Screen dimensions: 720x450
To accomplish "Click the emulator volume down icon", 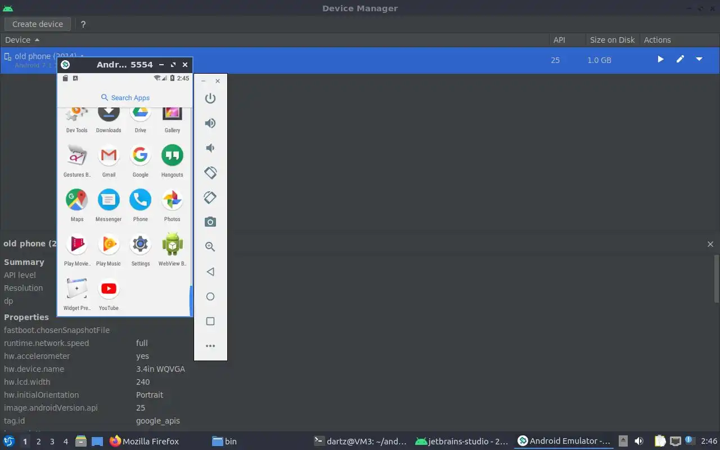I will point(210,148).
